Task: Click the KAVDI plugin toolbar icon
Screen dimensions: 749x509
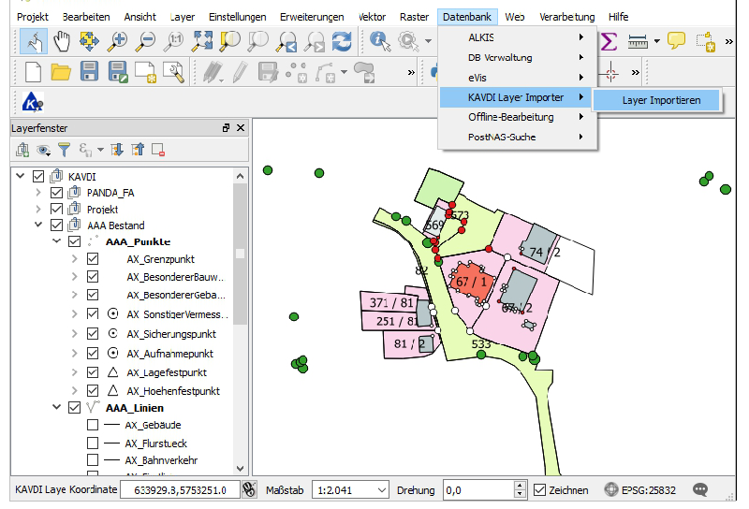Action: pyautogui.click(x=31, y=103)
